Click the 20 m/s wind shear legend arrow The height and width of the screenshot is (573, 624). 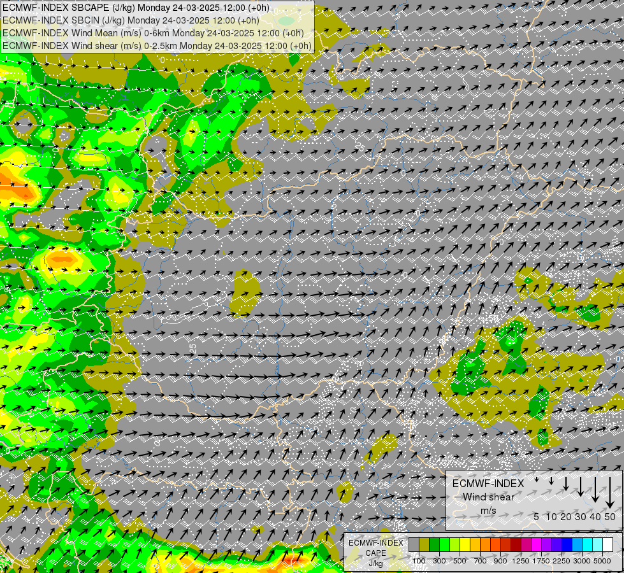click(x=566, y=483)
